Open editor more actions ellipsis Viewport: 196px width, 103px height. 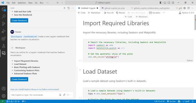193,8
